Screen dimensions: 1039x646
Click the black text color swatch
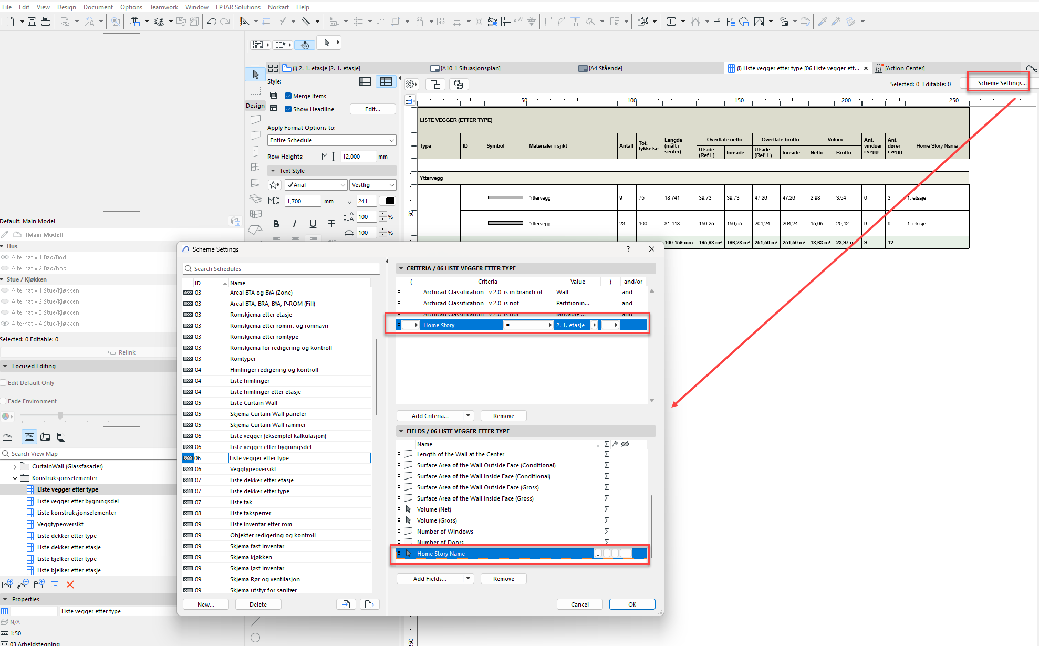click(x=390, y=201)
